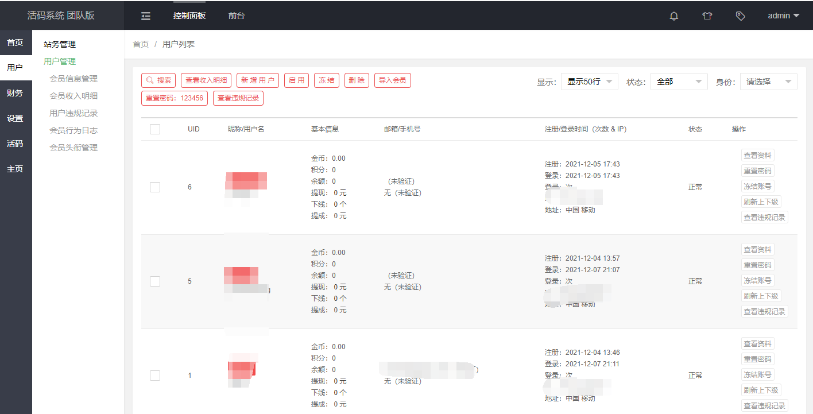Click the 昵称/用户名 column header

click(x=246, y=129)
